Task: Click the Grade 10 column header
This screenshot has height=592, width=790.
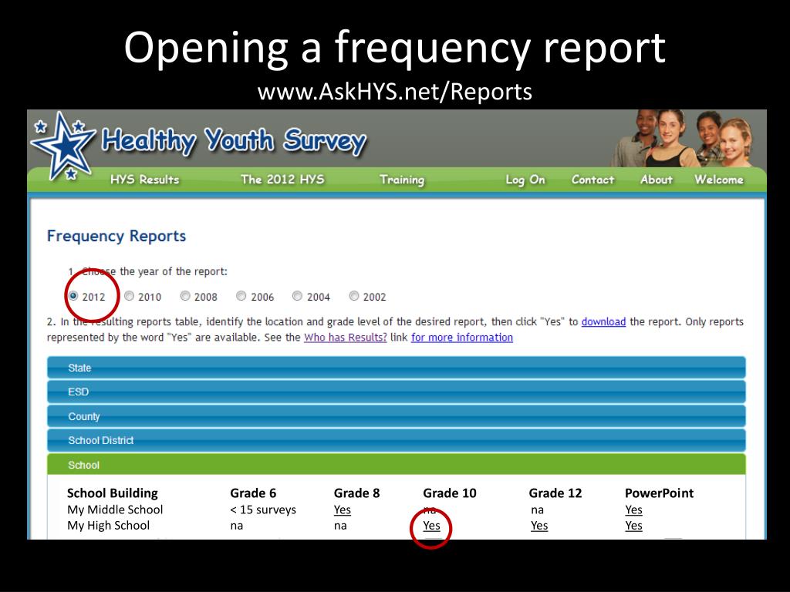Action: tap(450, 493)
